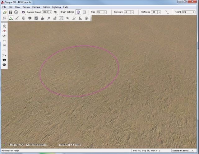
Task: Open the Standard Camera dropdown
Action: (183, 151)
